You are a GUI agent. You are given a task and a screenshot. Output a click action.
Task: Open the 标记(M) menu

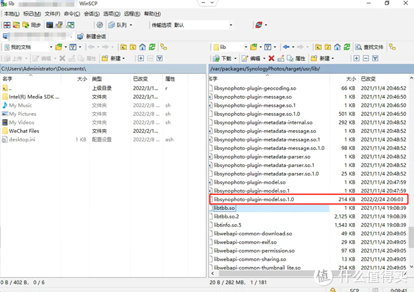point(32,14)
